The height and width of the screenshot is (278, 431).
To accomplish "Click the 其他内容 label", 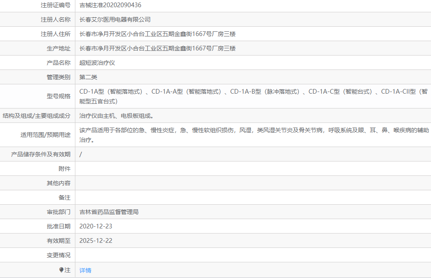I will (58, 183).
